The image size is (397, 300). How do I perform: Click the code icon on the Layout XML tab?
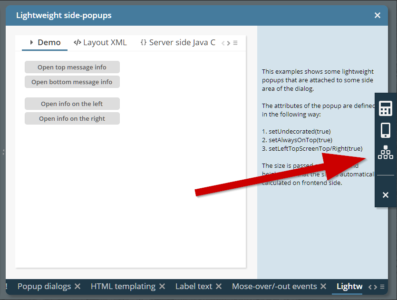pos(77,42)
